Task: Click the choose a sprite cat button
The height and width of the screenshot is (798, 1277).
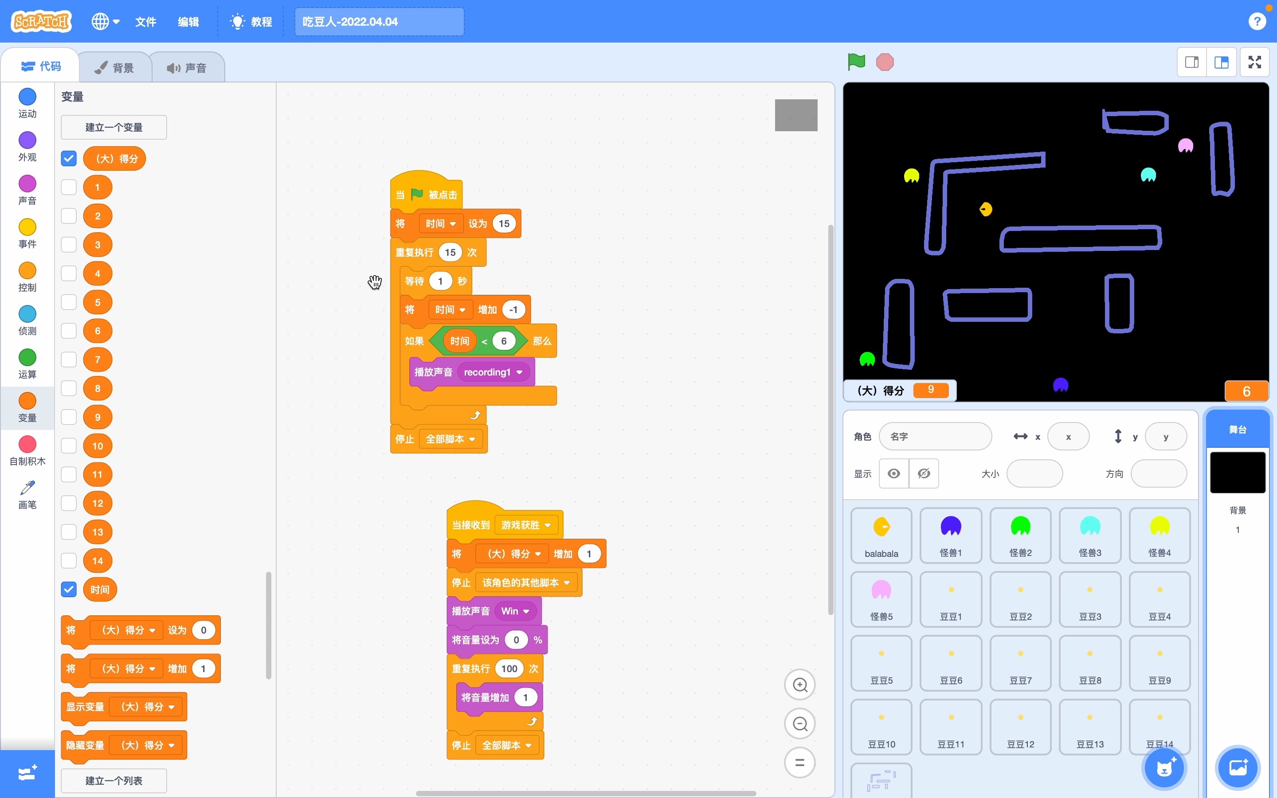Action: (x=1164, y=768)
